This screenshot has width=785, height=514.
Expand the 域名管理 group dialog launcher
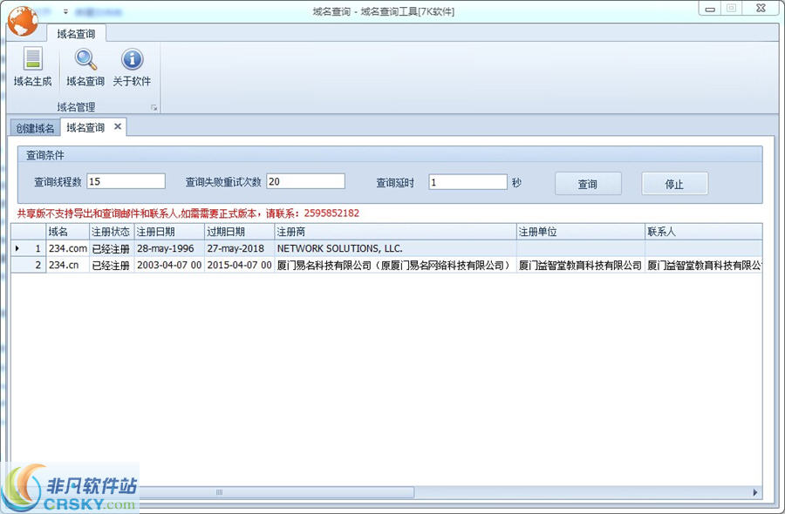[154, 106]
